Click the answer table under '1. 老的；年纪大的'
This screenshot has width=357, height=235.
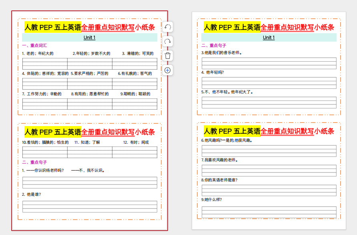coord(44,64)
